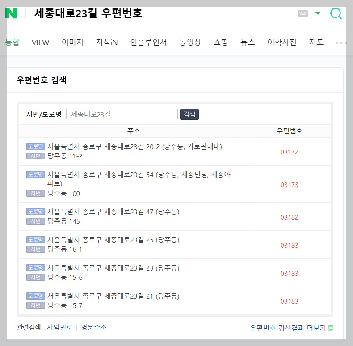Click 도로명 badge on 세종대로23길 54 row
The width and height of the screenshot is (353, 346).
point(36,175)
